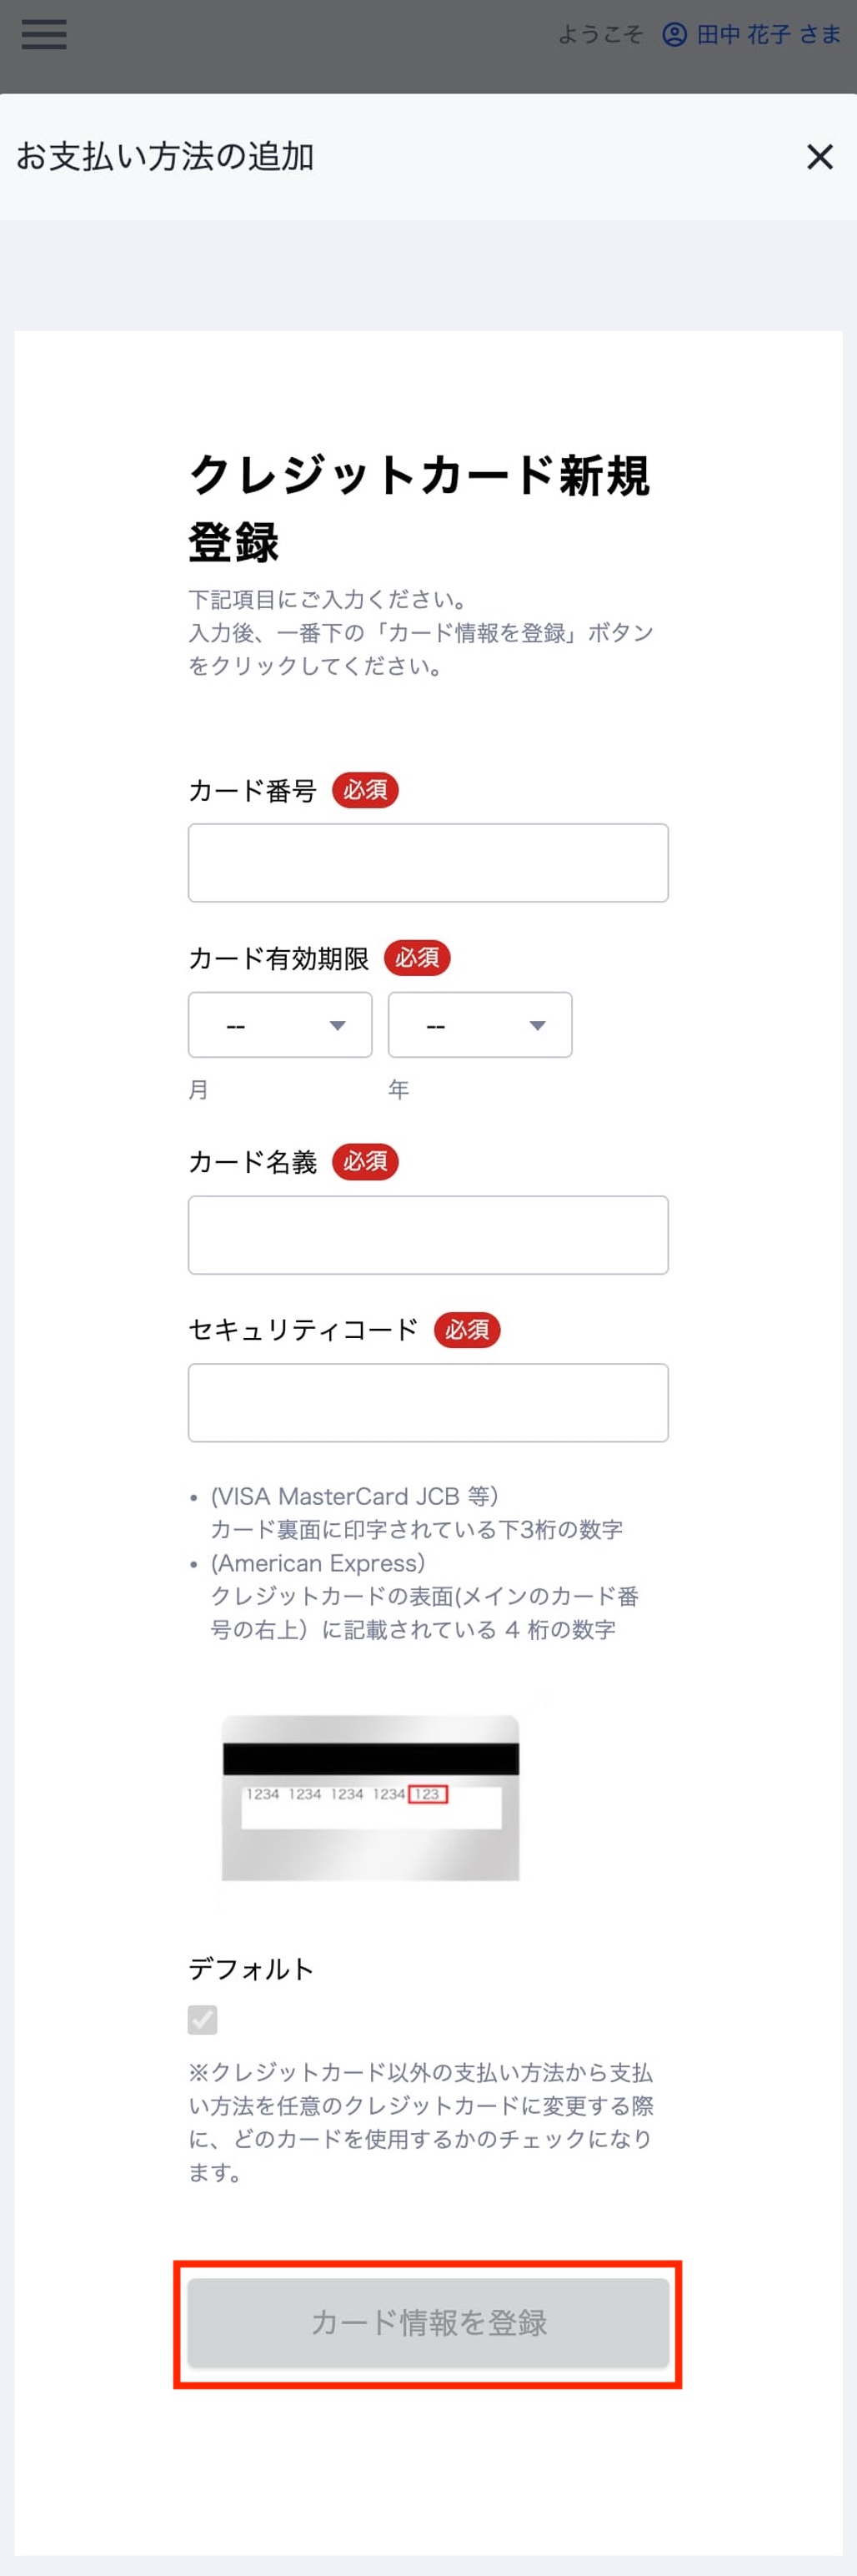The width and height of the screenshot is (857, 2576).
Task: Click the user profile icon beside 田中 花子
Action: click(674, 35)
